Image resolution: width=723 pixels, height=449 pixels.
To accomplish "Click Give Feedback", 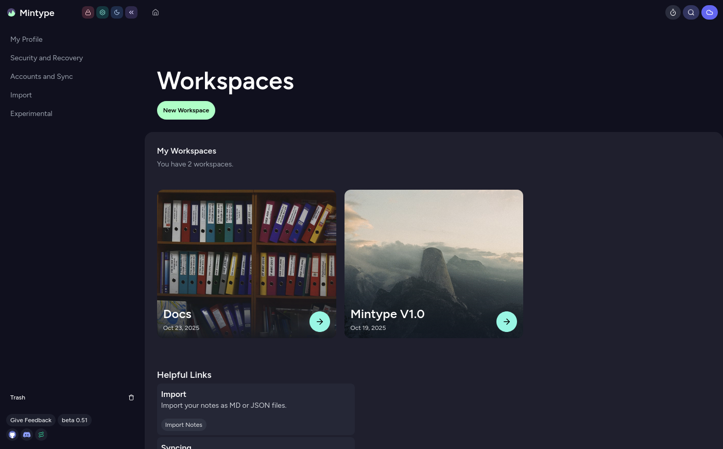I will pyautogui.click(x=31, y=420).
